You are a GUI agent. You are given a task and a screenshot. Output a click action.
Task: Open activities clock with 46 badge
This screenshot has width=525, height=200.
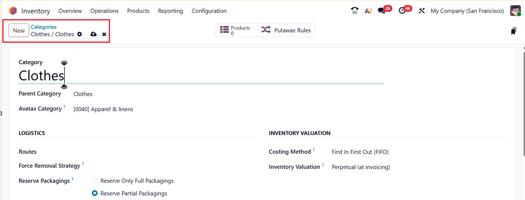tap(402, 11)
